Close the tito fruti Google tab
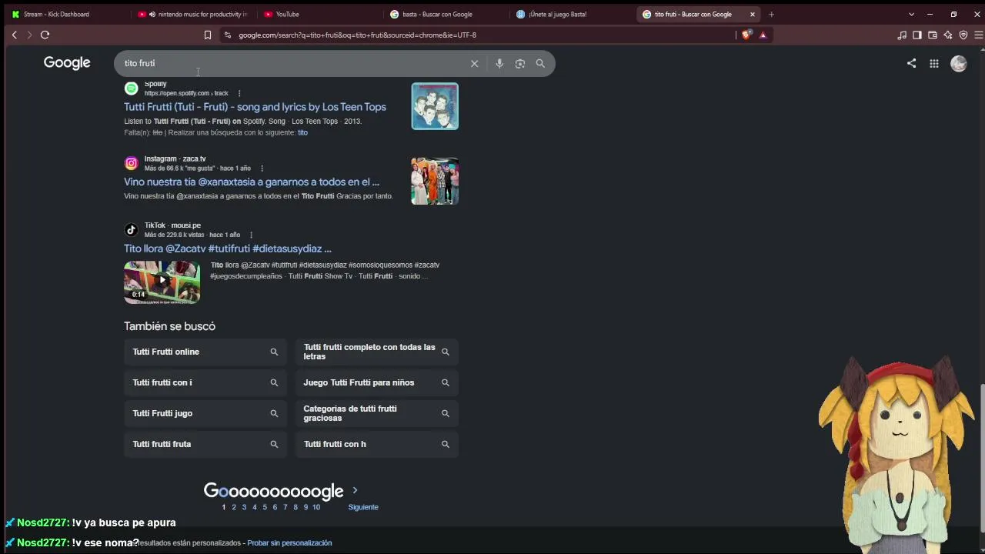 pos(753,14)
